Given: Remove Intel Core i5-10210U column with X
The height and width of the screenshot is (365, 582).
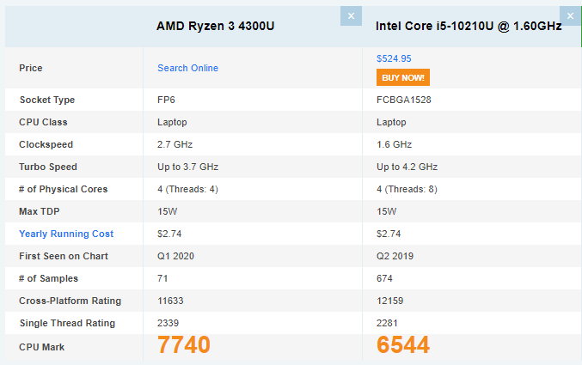Looking at the screenshot, I should (571, 16).
